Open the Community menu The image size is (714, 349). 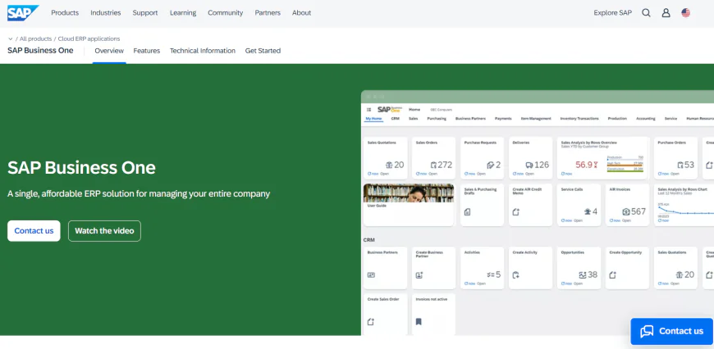(226, 13)
